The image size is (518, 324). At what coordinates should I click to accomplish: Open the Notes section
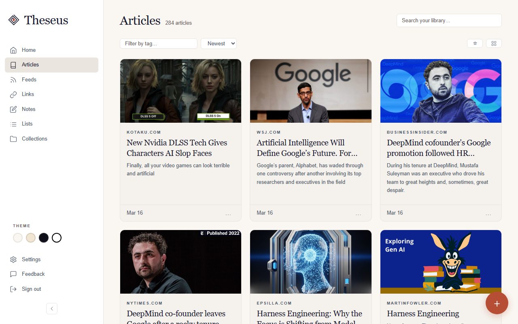pyautogui.click(x=51, y=109)
